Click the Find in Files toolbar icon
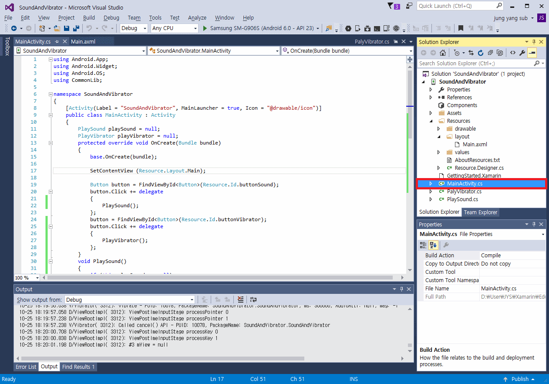This screenshot has width=549, height=384. pyautogui.click(x=328, y=28)
